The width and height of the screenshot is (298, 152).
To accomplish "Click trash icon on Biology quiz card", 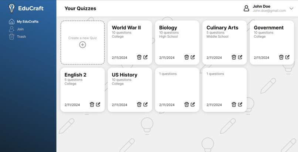I will coord(186,57).
